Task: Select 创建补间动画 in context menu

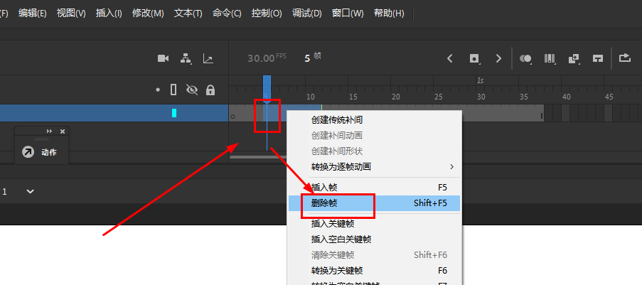Action: 375,136
